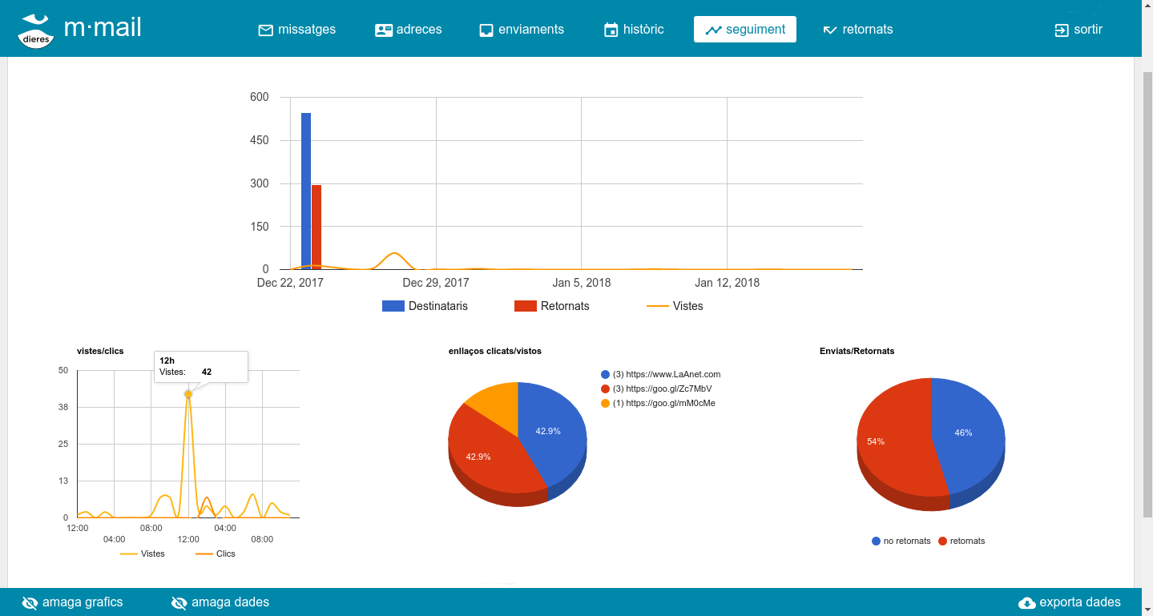
Task: Click the red Retornats legend swatch
Action: pos(526,306)
